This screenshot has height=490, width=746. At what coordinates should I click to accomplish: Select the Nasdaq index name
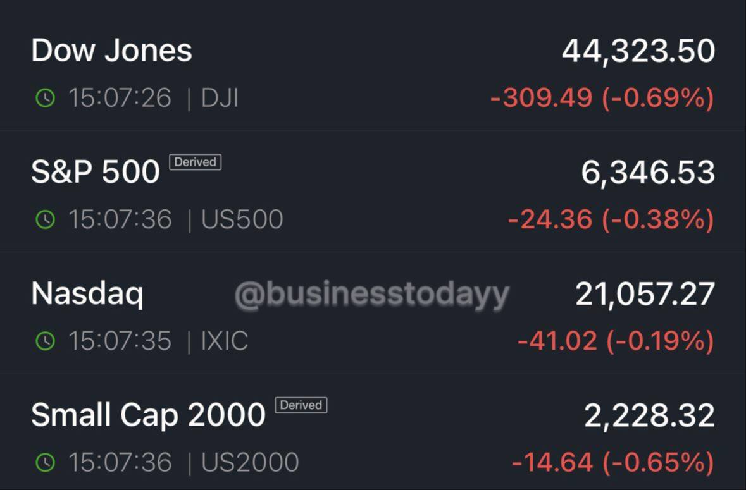tap(87, 295)
